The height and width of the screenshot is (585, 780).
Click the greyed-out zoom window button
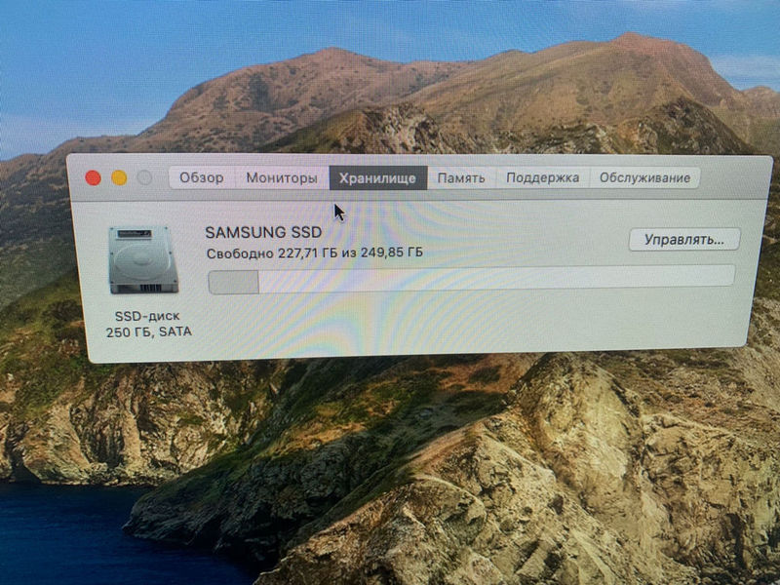(144, 177)
